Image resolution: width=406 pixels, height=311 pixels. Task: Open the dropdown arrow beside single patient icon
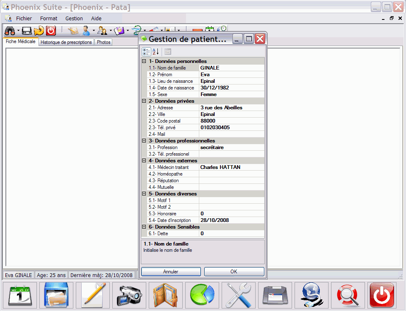click(94, 31)
